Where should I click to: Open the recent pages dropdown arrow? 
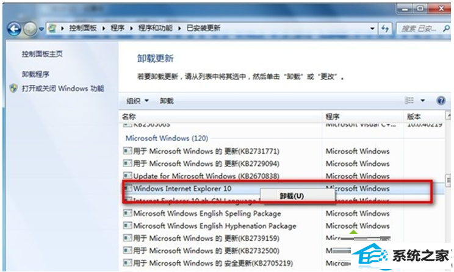[x=41, y=29]
